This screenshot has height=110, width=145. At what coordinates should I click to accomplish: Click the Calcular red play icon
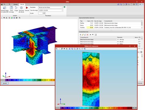27,8
